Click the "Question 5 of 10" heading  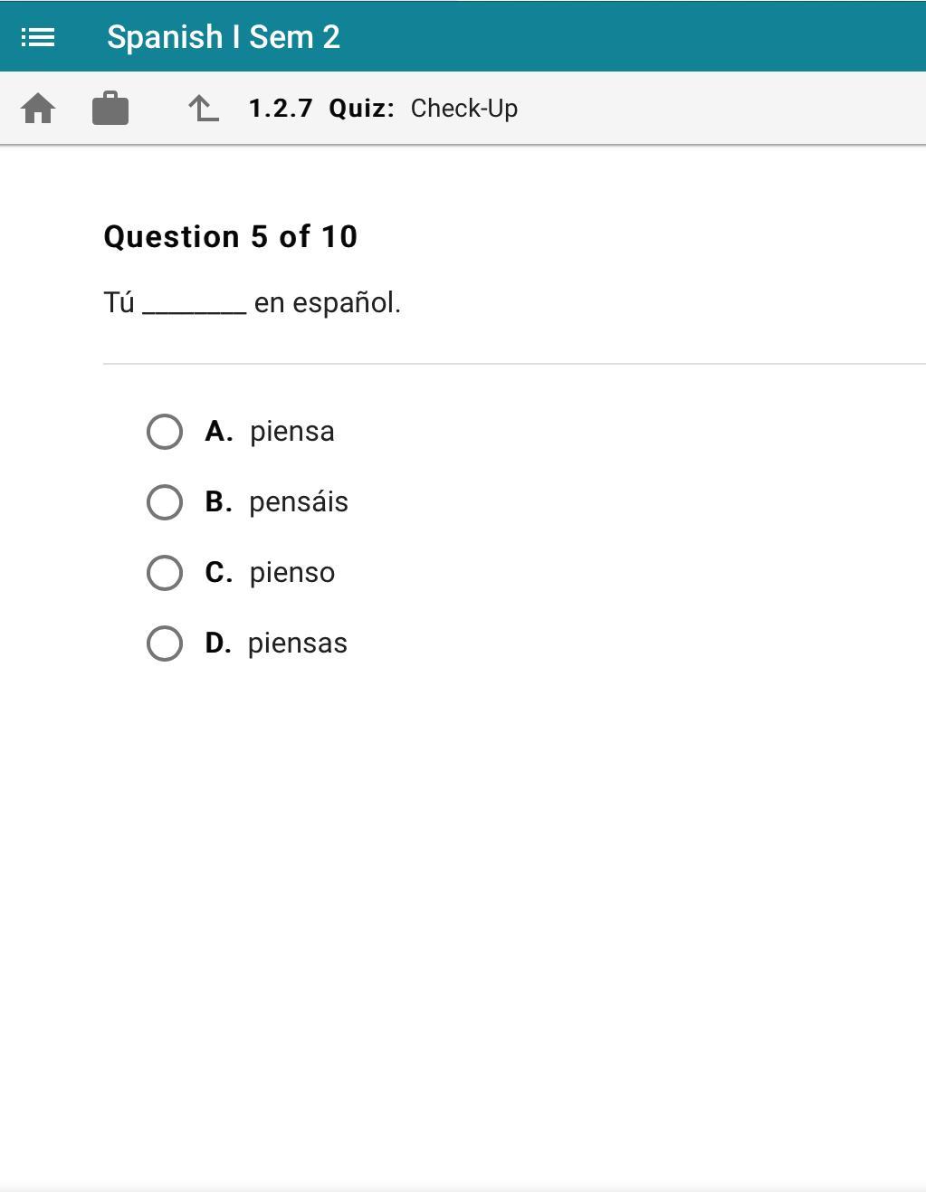(231, 237)
